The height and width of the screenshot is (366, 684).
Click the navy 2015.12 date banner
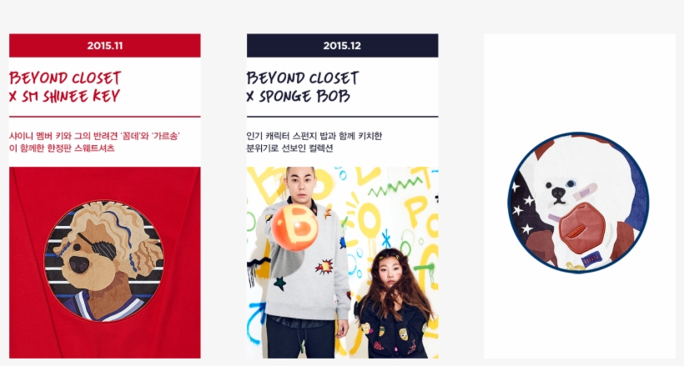coord(343,45)
